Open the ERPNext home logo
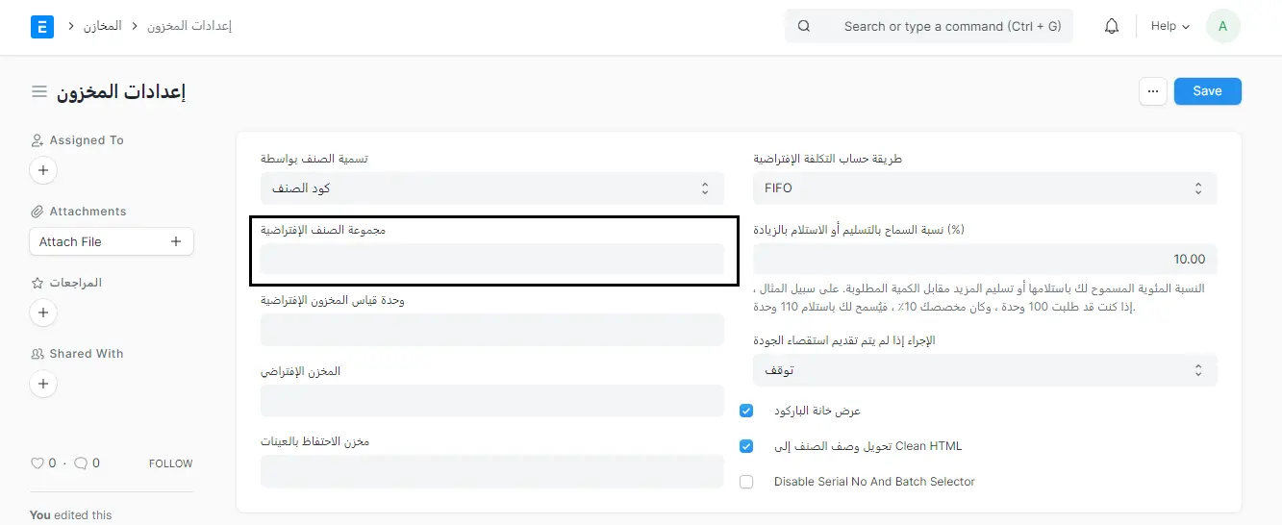The image size is (1282, 525). click(42, 27)
